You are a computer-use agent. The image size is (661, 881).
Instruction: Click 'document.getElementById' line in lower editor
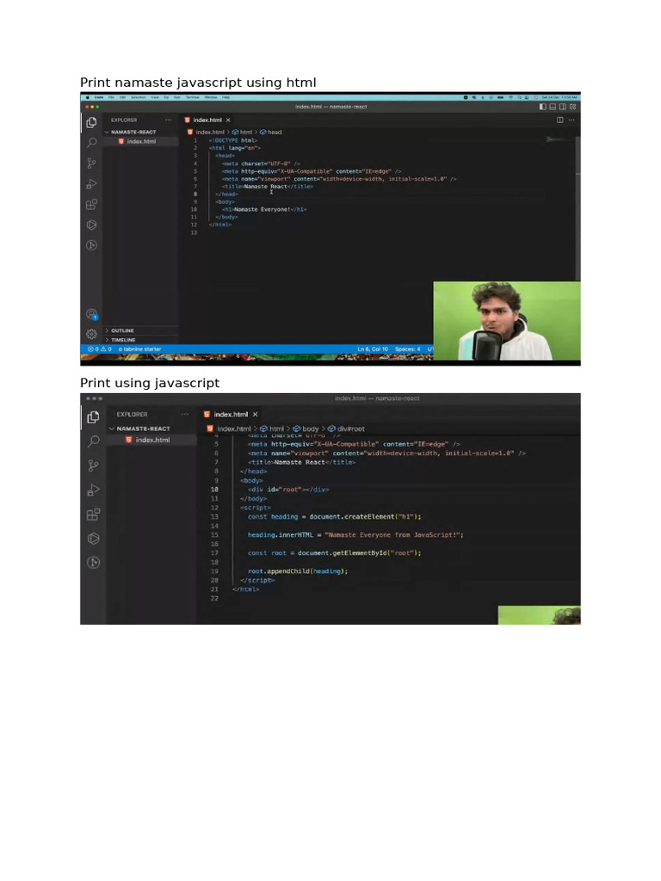335,553
